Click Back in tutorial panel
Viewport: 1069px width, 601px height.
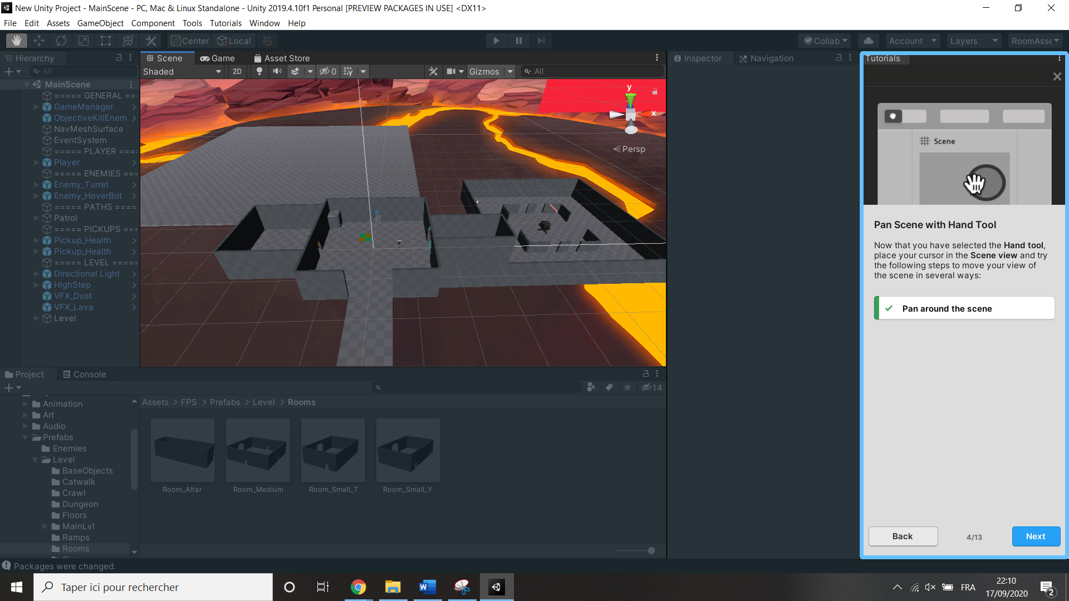[903, 536]
